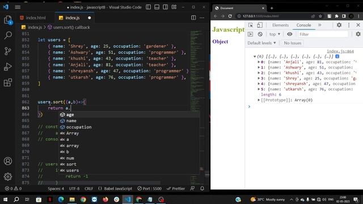
Task: Change indentation via Spaces: 4
Action: 56,189
